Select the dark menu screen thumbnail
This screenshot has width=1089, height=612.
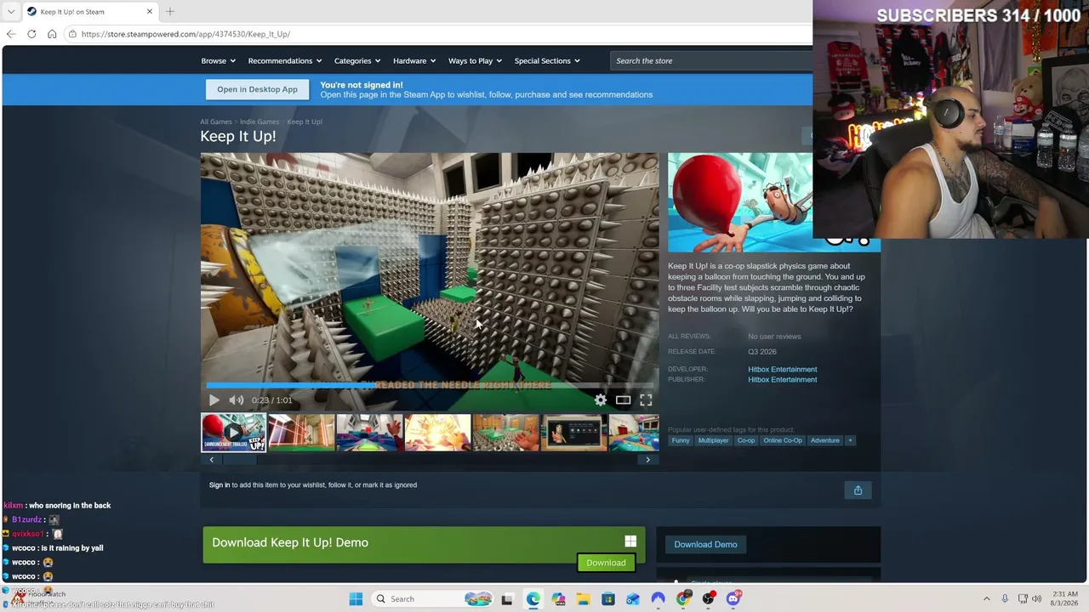[573, 433]
